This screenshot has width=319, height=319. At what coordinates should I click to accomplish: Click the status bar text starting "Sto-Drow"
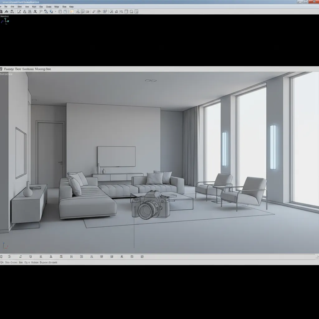31,262
